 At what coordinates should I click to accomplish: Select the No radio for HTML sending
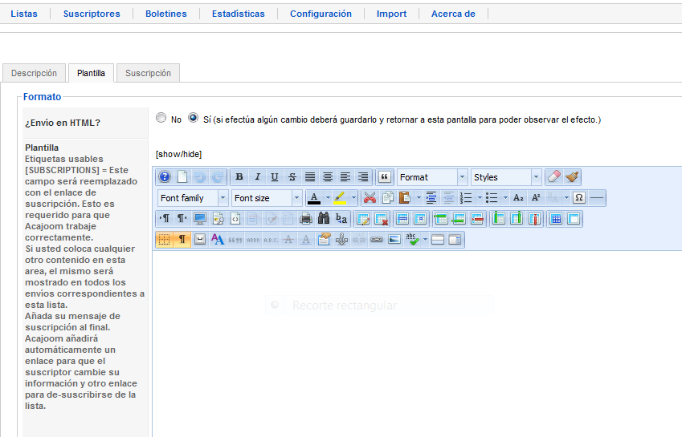[161, 118]
